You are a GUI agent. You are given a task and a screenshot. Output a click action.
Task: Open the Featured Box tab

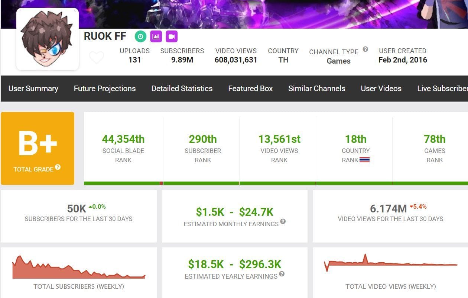pos(250,89)
